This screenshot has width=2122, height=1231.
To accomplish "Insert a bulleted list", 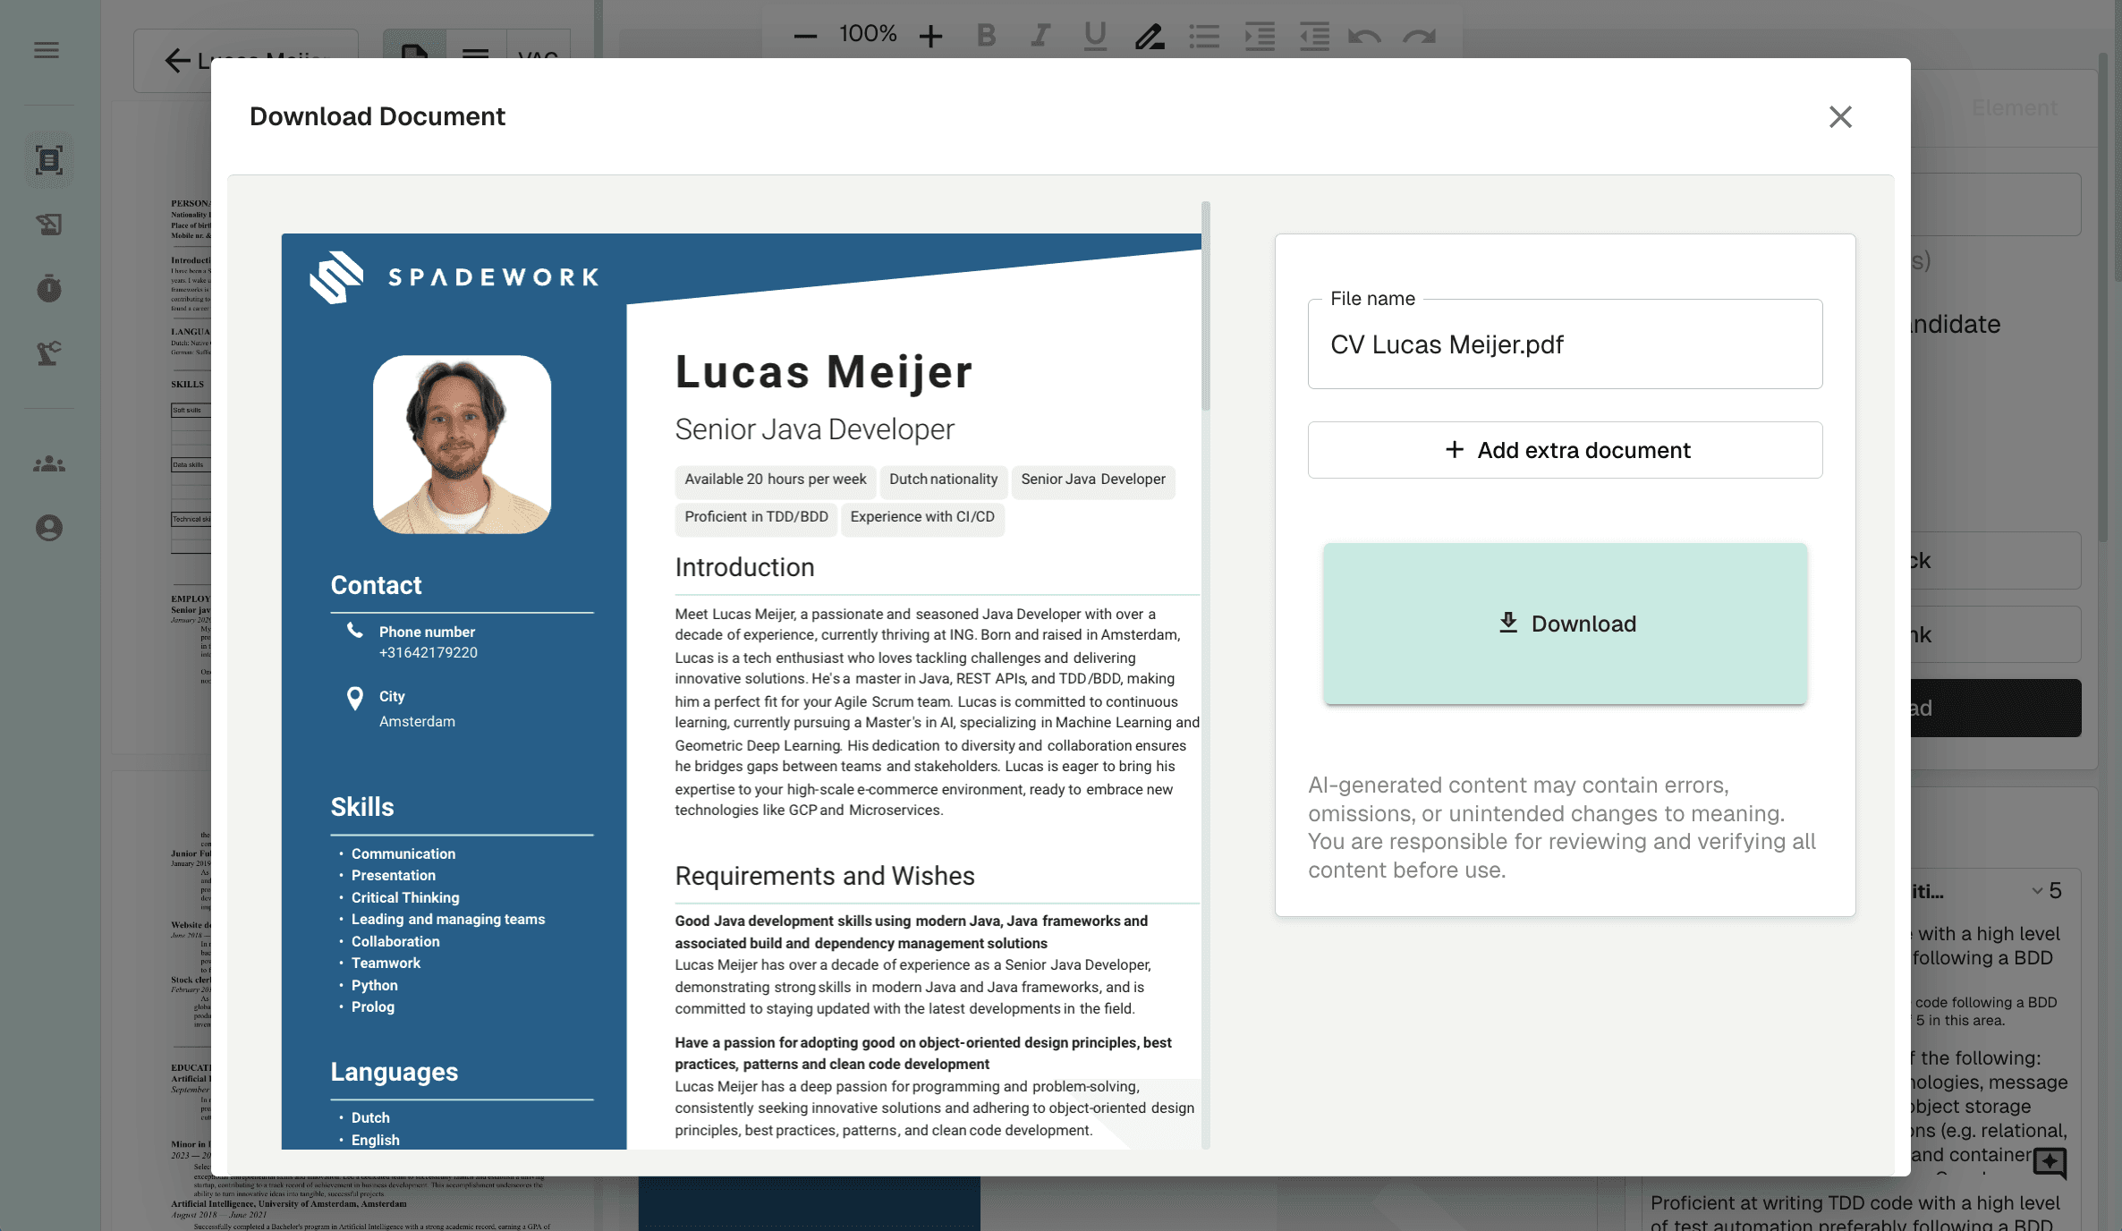I will (1204, 36).
